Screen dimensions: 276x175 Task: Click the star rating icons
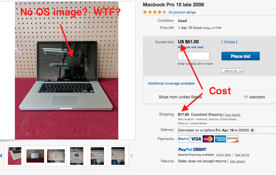[x=155, y=12]
